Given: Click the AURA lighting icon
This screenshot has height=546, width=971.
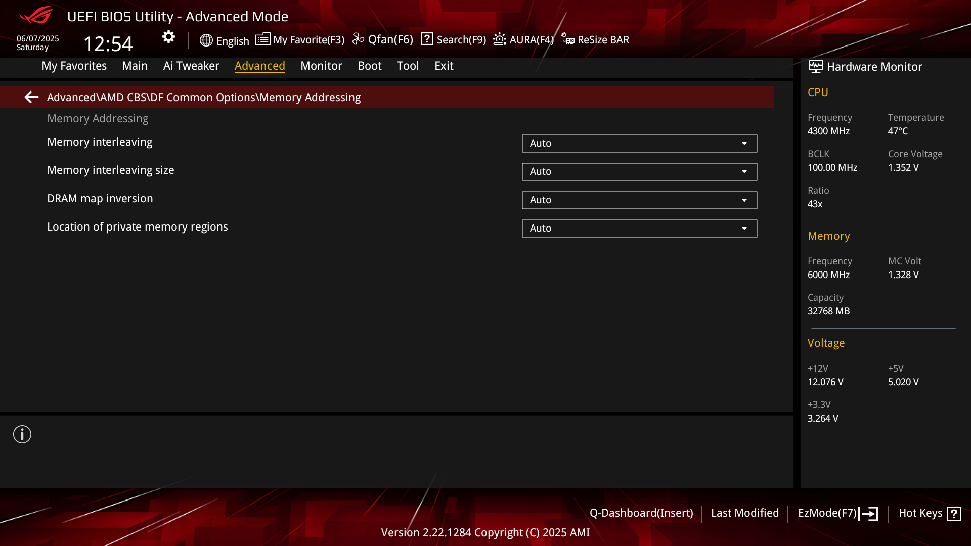Looking at the screenshot, I should point(500,39).
